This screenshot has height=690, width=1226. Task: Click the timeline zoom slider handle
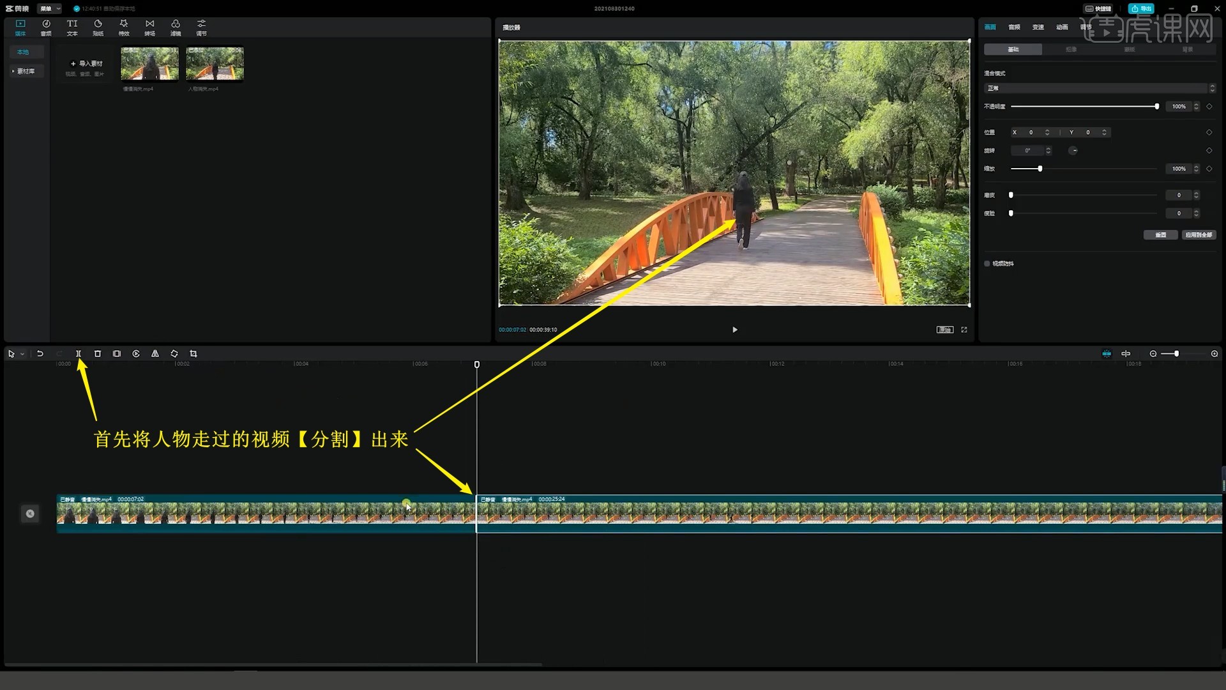[x=1176, y=354]
